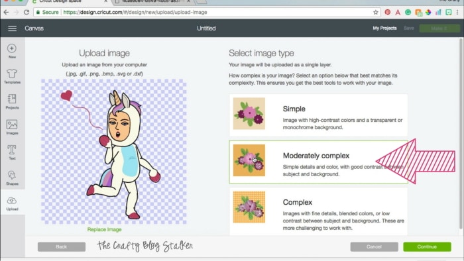
Task: Reload the page with the refresh icon
Action: click(x=27, y=13)
